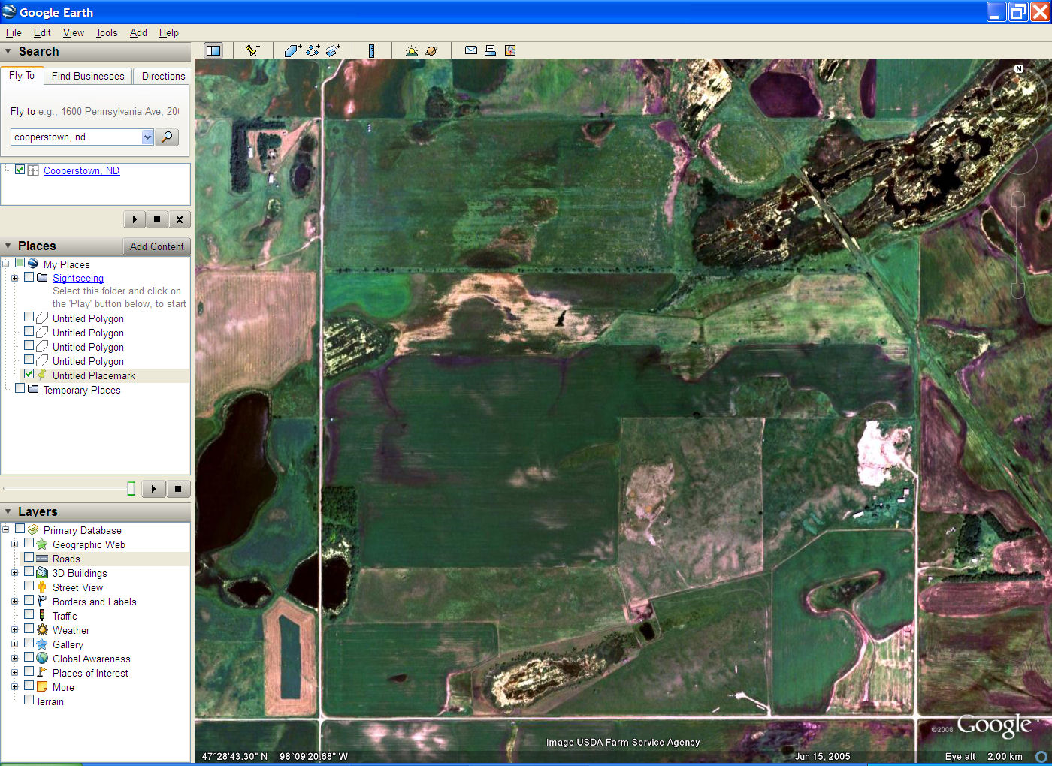Click the Global Awareness globe icon

42,658
